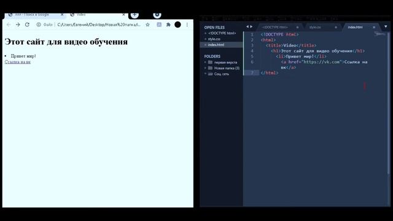Open site info icon beside 'Файл'
Image resolution: width=393 pixels, height=221 pixels.
39,25
